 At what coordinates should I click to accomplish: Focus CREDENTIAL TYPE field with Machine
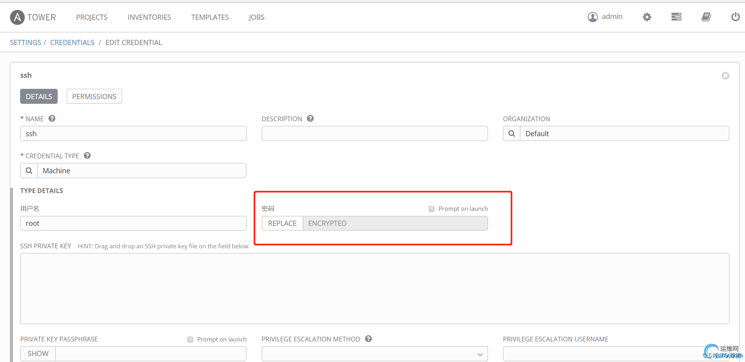click(141, 171)
